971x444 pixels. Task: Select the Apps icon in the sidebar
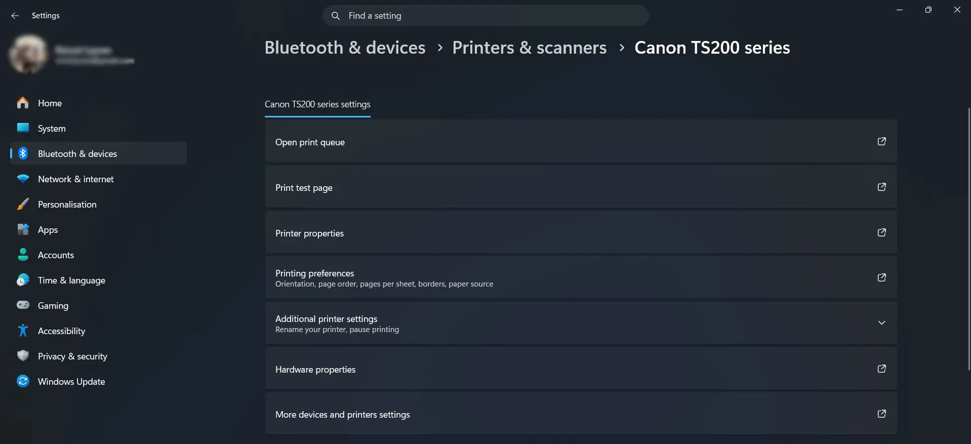click(23, 229)
